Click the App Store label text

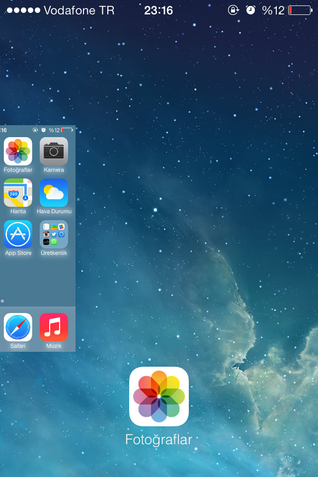click(x=18, y=253)
